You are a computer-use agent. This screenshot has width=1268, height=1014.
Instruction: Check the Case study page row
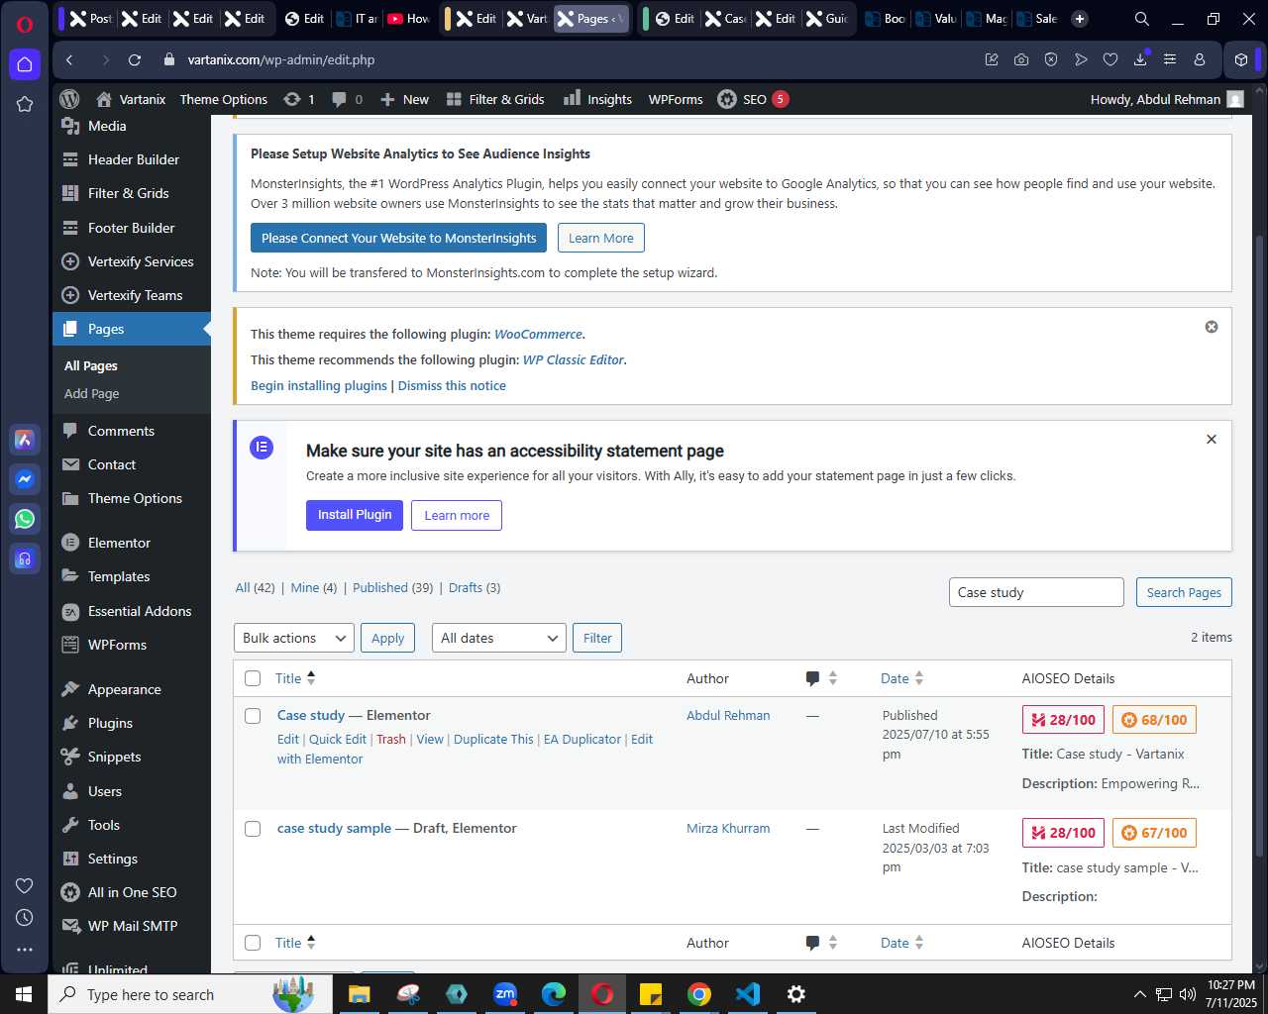(x=253, y=716)
